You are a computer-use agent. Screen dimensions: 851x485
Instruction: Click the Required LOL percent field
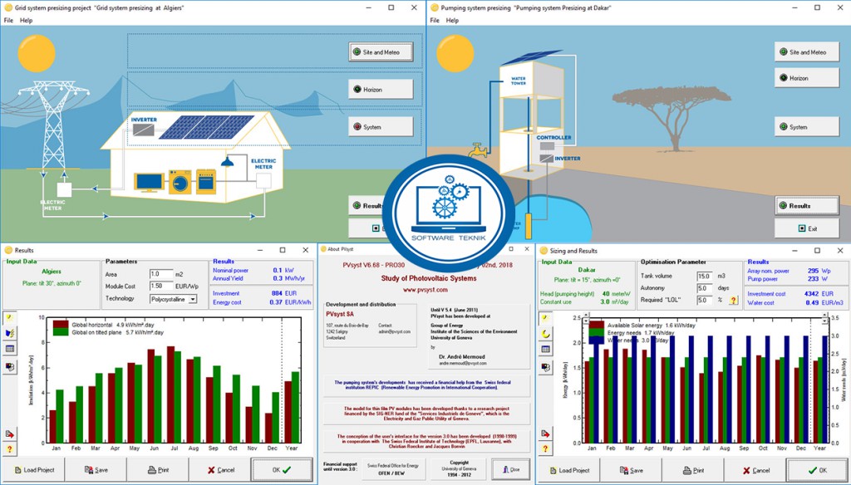pyautogui.click(x=705, y=300)
